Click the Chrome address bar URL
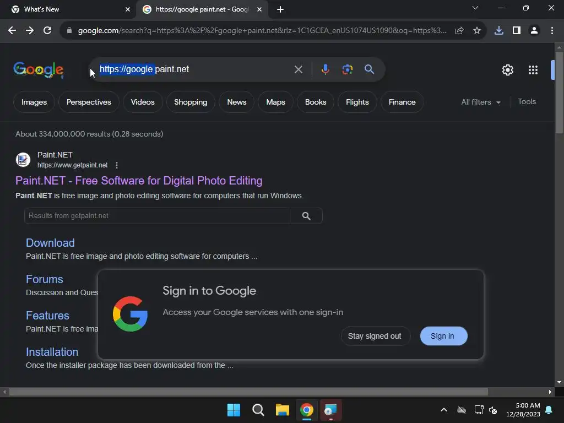This screenshot has height=423, width=564. click(x=263, y=31)
